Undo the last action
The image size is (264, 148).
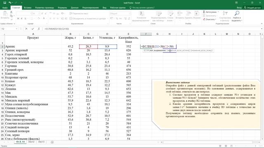click(x=10, y=3)
